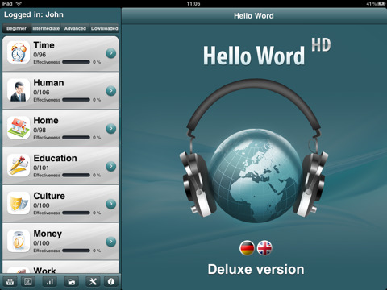Open the tools settings icon
Image resolution: width=387 pixels, height=290 pixels.
(93, 282)
